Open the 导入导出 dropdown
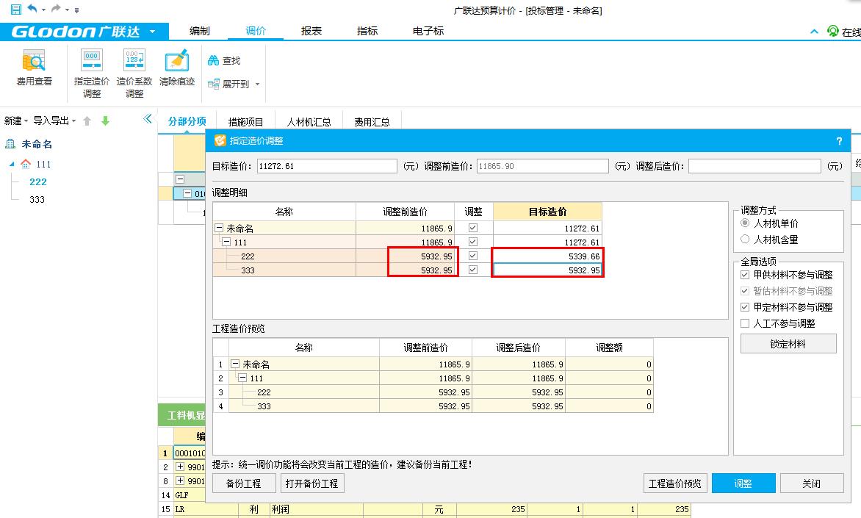The height and width of the screenshot is (518, 861). point(54,120)
